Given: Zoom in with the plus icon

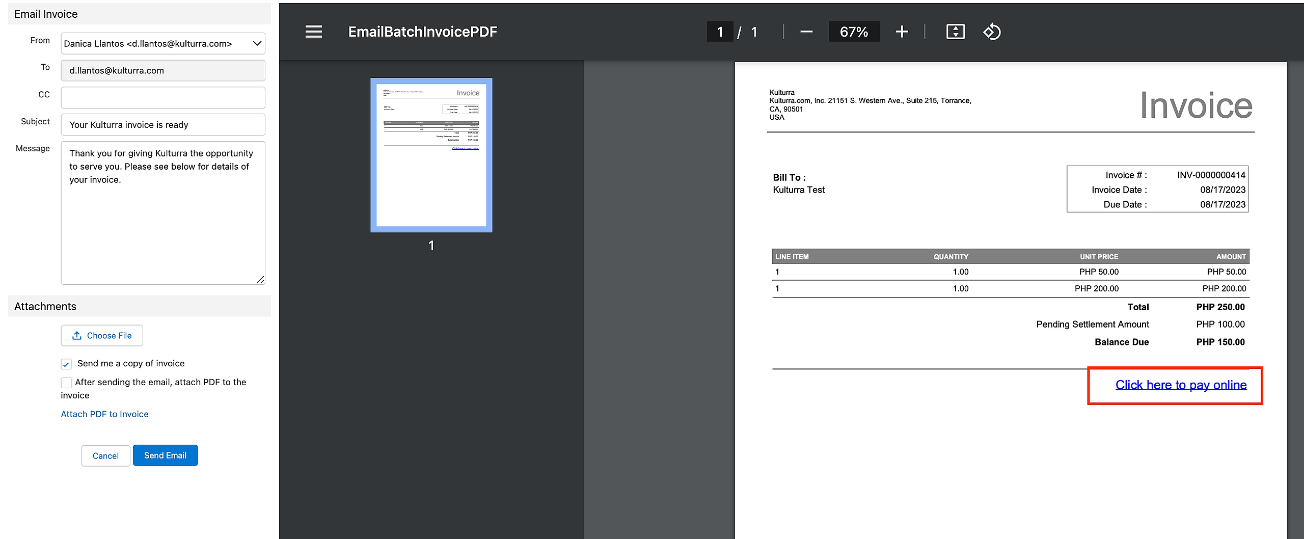Looking at the screenshot, I should click(x=902, y=32).
